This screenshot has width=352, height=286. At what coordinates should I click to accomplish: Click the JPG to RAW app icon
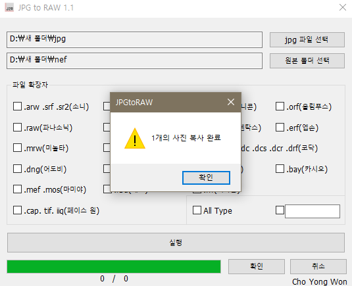[x=9, y=8]
